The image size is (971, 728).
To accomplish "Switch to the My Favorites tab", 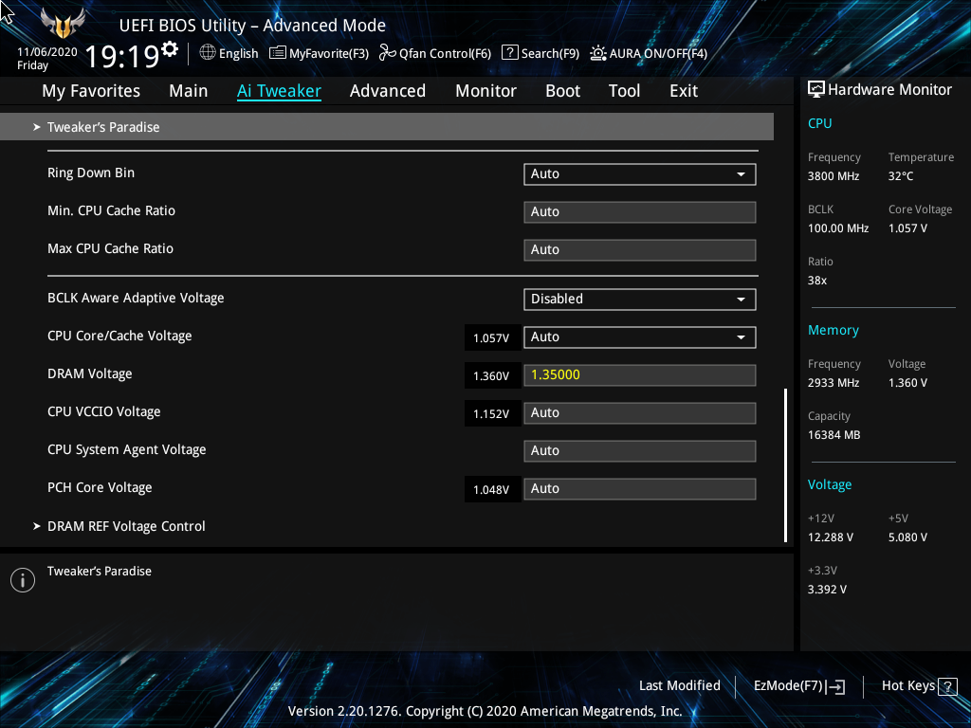I will coord(91,91).
